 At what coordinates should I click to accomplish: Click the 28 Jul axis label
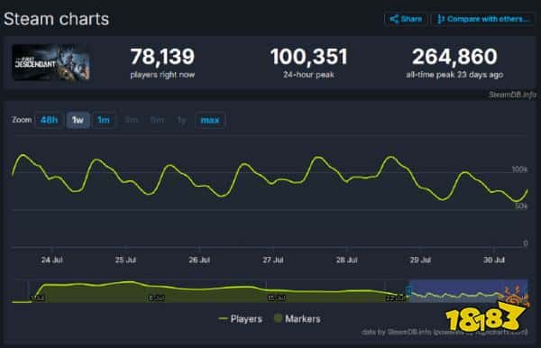pos(347,260)
